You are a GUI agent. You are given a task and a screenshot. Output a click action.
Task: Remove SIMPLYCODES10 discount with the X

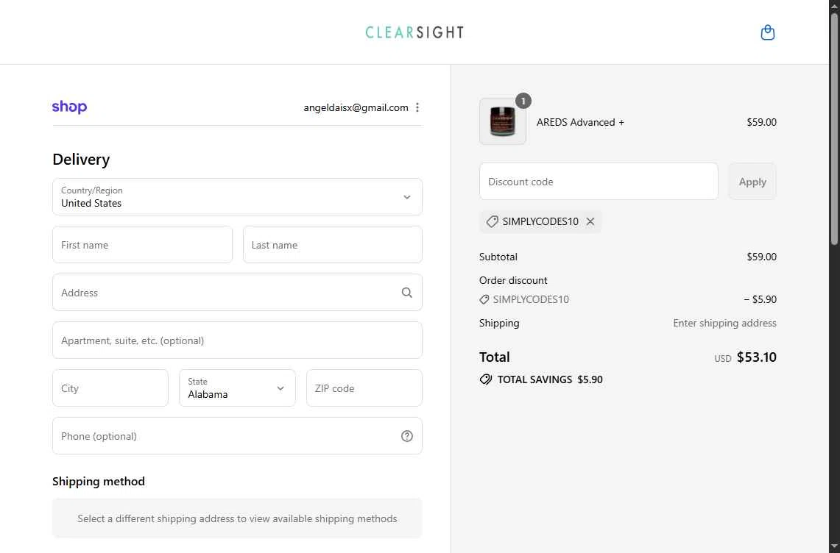(590, 221)
